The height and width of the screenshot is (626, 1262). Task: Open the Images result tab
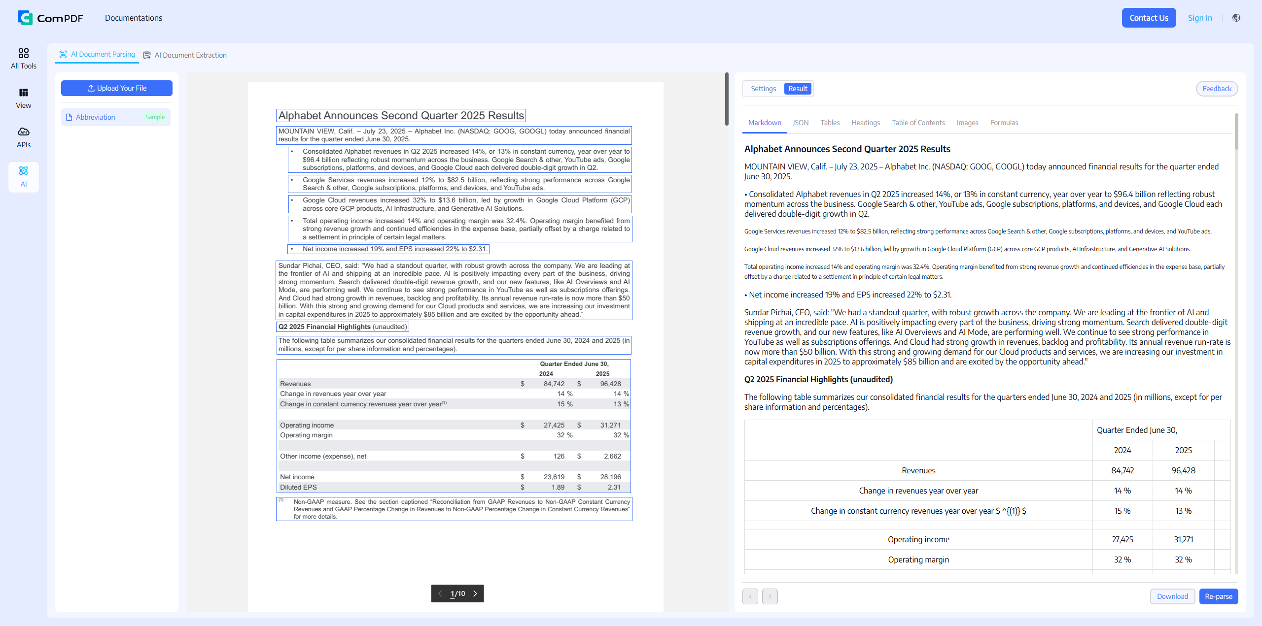[x=967, y=123]
